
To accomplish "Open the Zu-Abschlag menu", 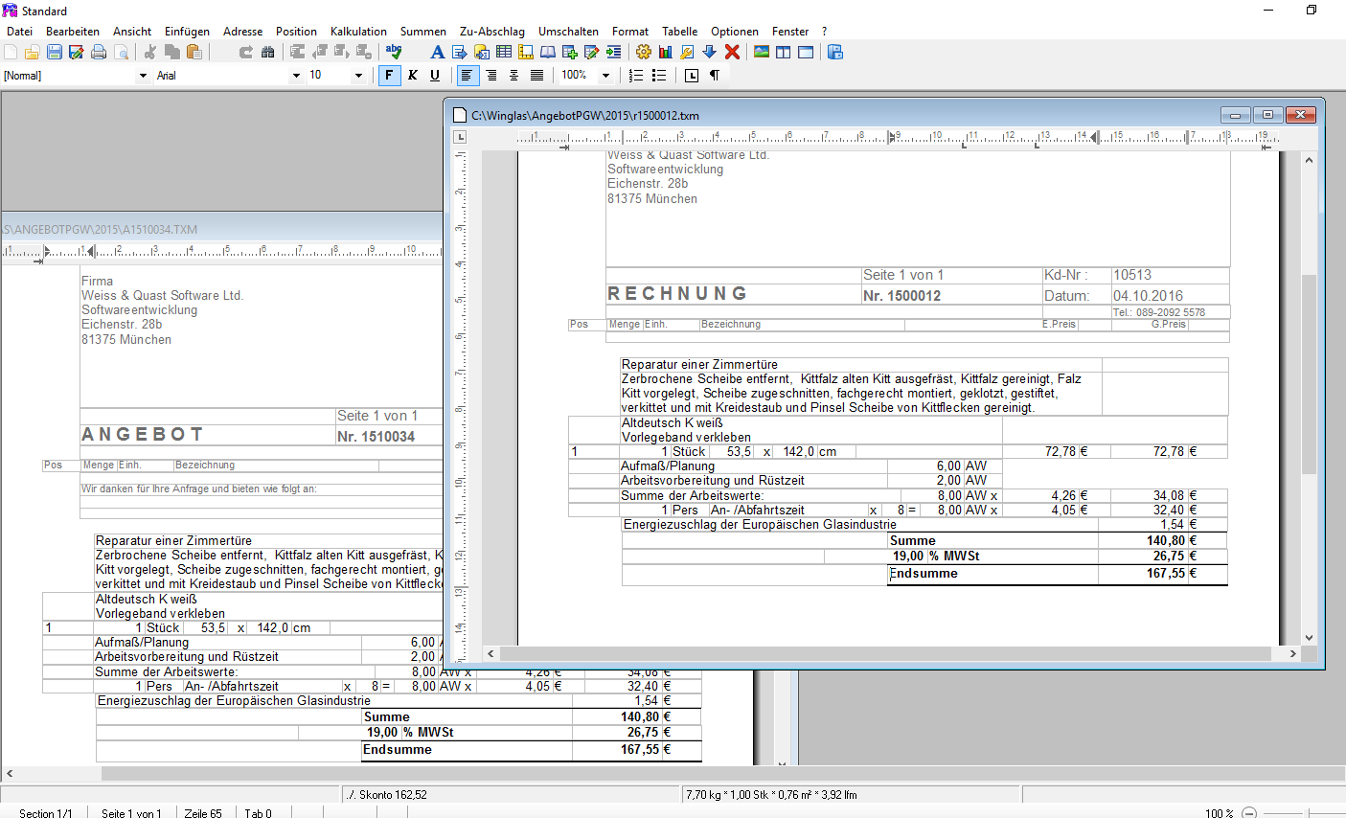I will [492, 32].
